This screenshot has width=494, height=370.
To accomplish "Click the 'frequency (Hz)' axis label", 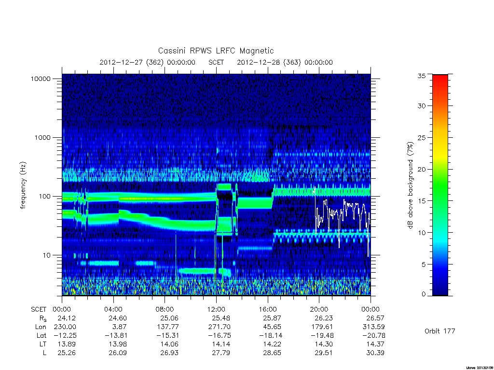I will (23, 185).
